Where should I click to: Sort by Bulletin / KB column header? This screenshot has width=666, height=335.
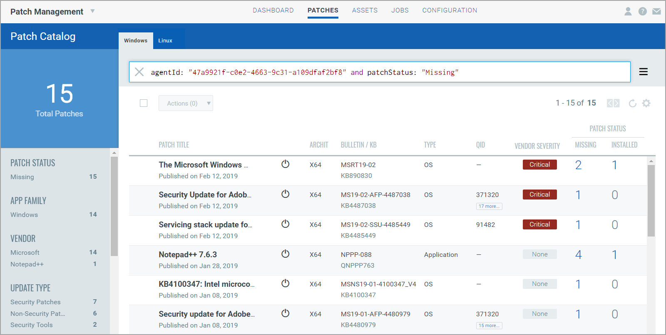tap(358, 145)
